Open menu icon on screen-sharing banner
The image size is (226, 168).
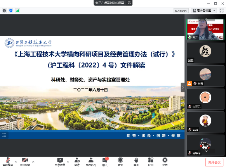click(129, 3)
